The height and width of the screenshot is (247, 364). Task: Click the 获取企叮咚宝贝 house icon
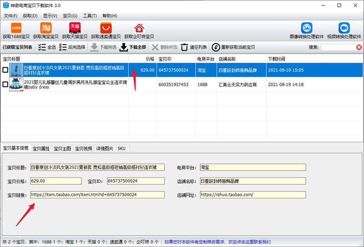[x=139, y=28]
